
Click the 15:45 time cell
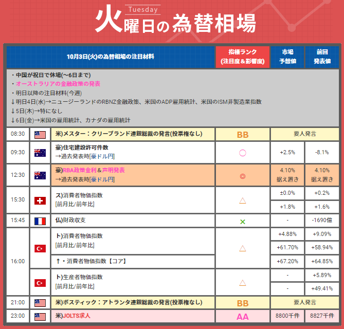pyautogui.click(x=18, y=221)
